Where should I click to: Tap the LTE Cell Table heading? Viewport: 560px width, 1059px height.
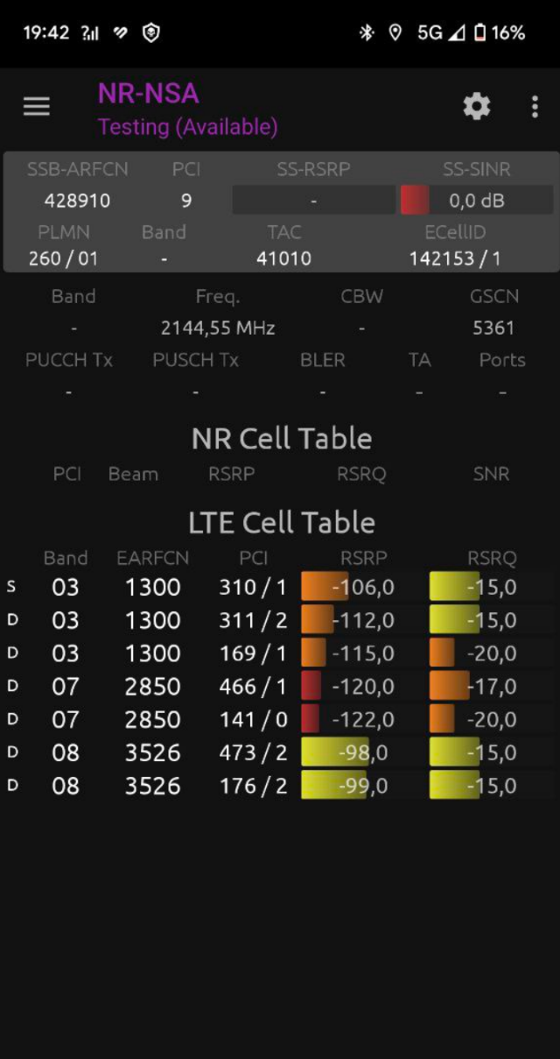point(281,523)
